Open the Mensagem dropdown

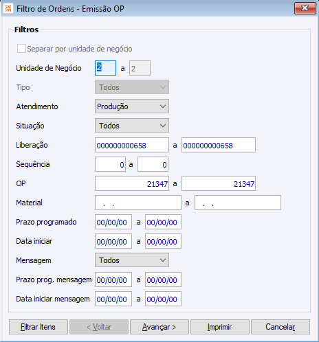tap(132, 260)
